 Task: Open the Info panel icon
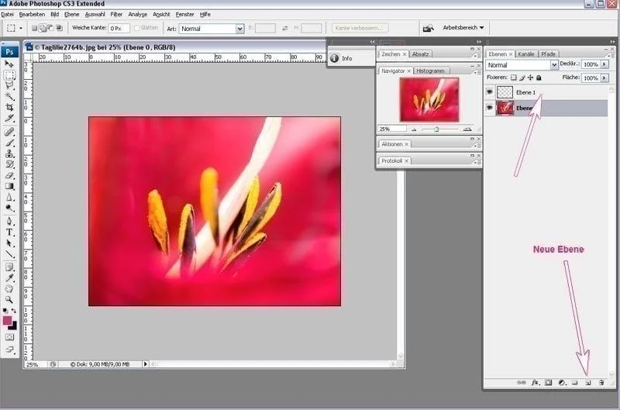pos(335,58)
